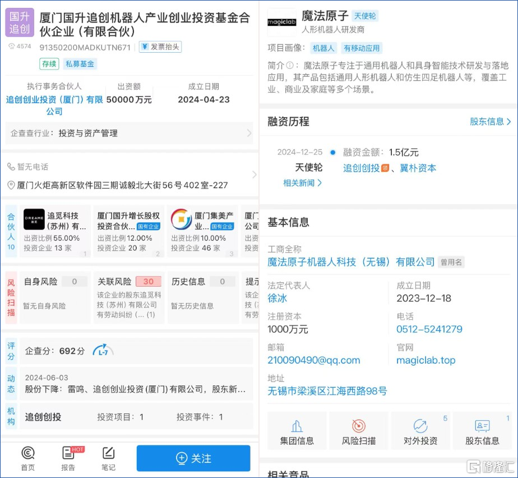Click the 发票抬头 invoice header button
This screenshot has width=518, height=478.
click(x=160, y=47)
